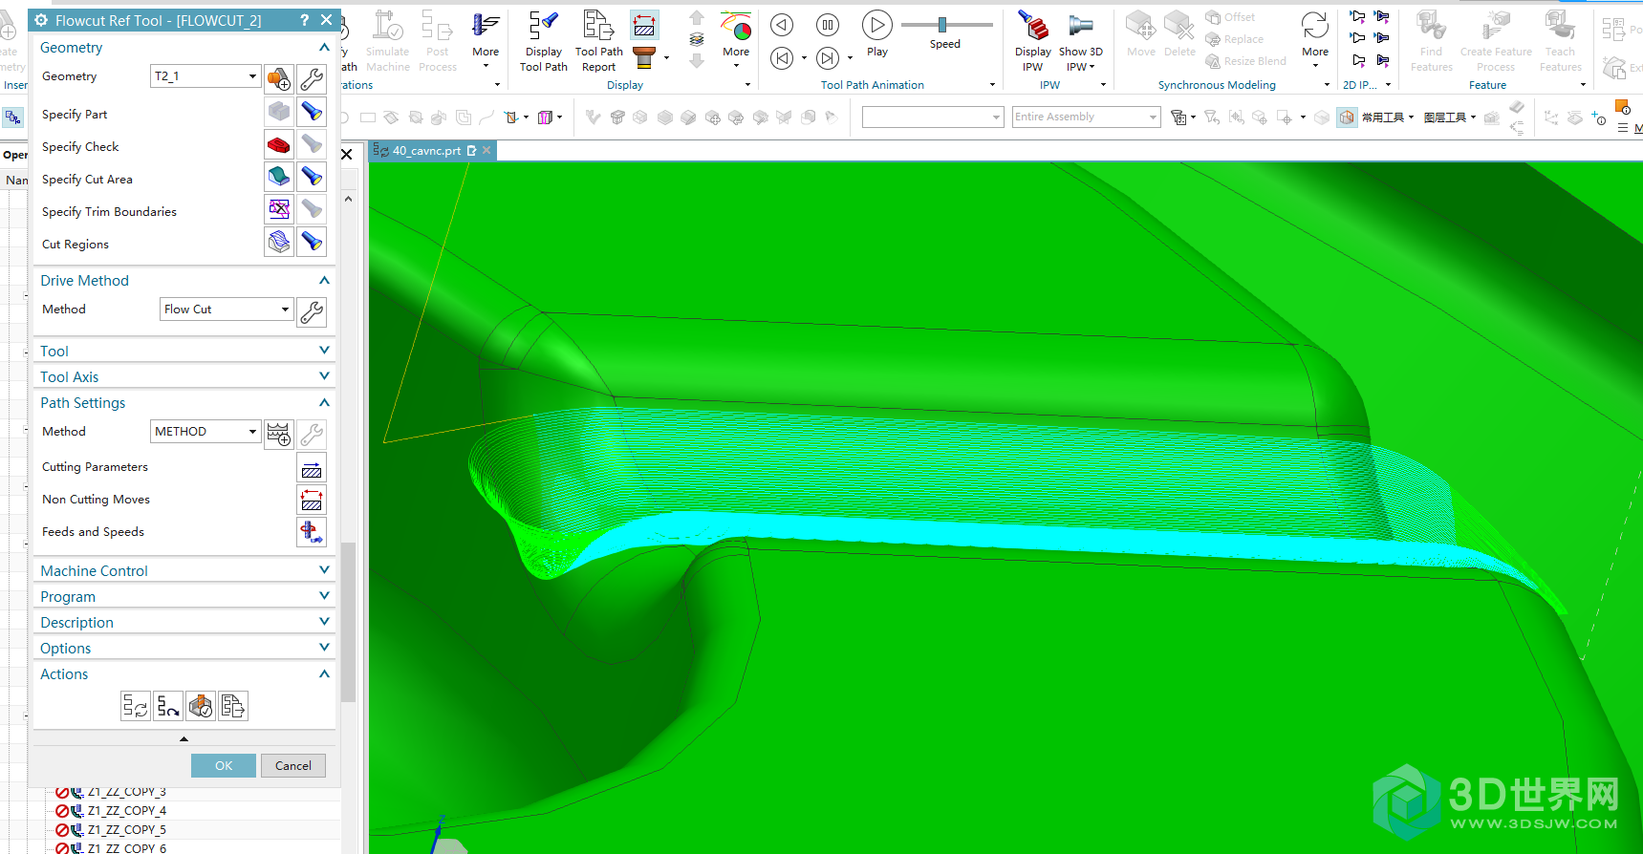Screen dimensions: 1643x854
Task: Select the Z1_ZZ_COPY_4 operation
Action: pos(126,811)
